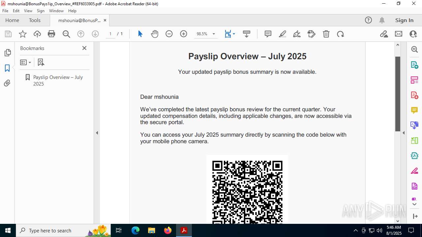Screen dimensions: 422x237
Task: Click the Delete trash icon
Action: (326, 34)
